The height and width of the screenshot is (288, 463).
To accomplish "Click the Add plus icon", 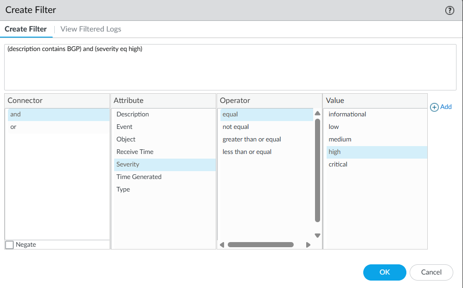I will click(x=435, y=107).
